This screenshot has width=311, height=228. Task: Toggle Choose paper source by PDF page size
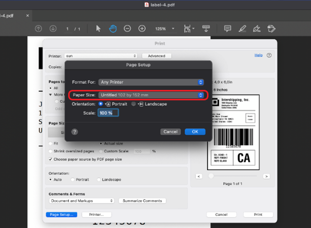pyautogui.click(x=51, y=159)
